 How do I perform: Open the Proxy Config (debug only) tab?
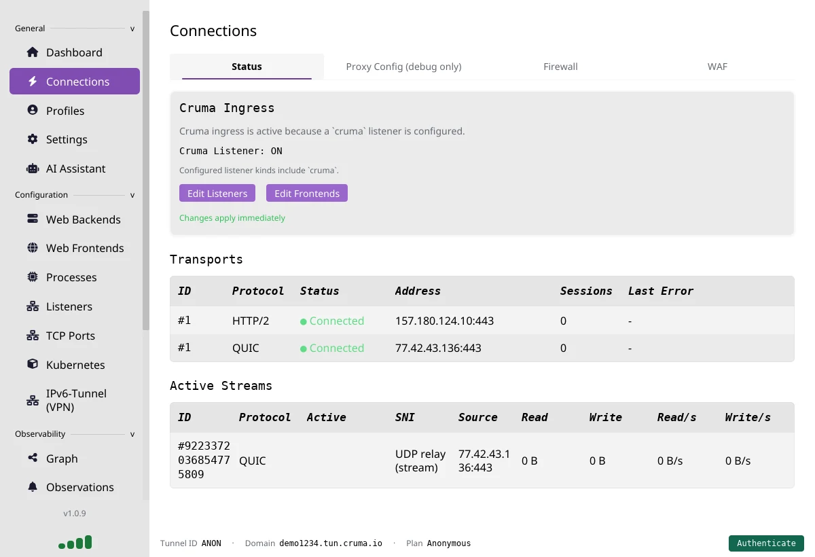[403, 67]
